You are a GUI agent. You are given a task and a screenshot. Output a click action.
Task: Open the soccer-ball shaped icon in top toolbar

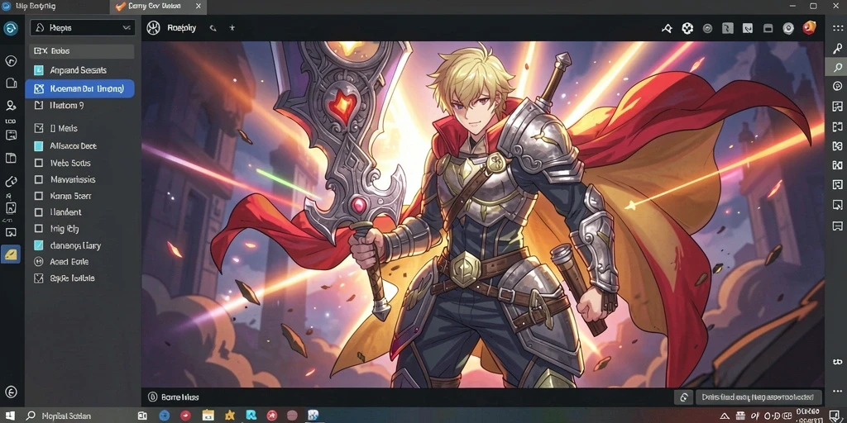(687, 28)
